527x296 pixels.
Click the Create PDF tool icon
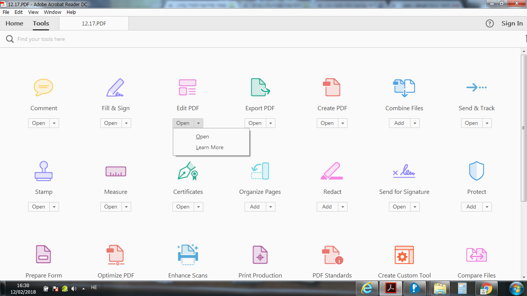332,87
